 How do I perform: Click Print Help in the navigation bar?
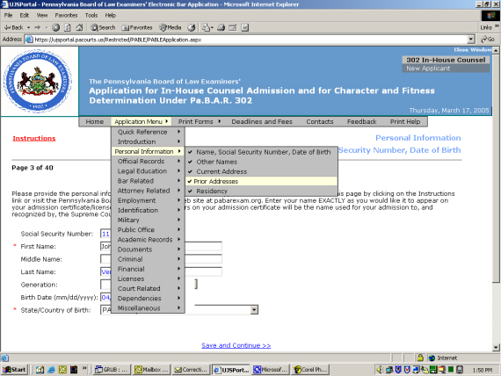pos(405,121)
